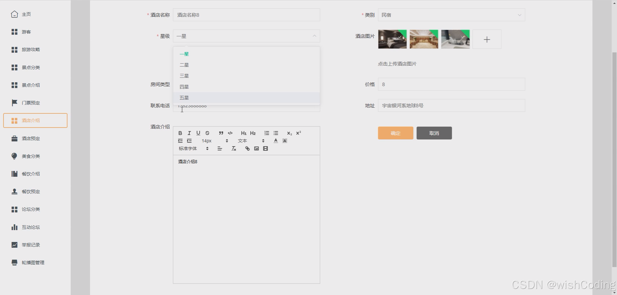The width and height of the screenshot is (617, 295).
Task: Click into the 酒店介绍 editor text area
Action: pyautogui.click(x=246, y=219)
